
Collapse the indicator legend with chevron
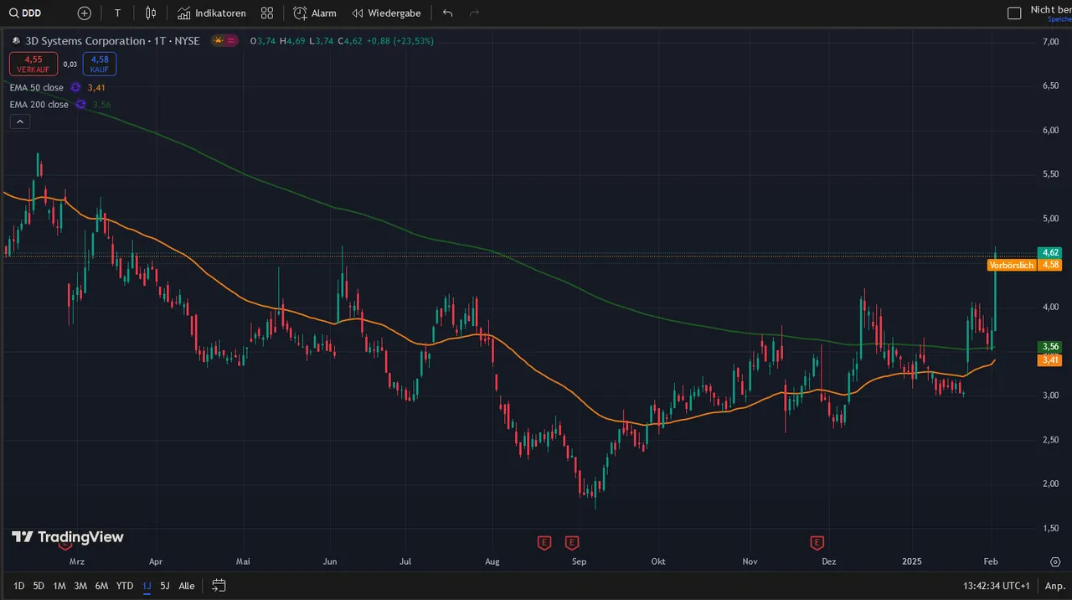click(20, 122)
